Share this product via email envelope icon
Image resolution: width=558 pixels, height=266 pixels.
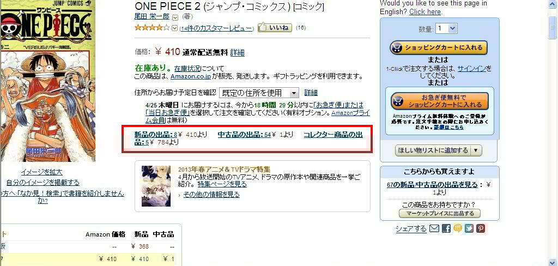434,228
